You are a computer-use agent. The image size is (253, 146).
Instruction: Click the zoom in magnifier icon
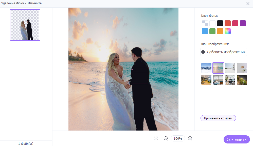pyautogui.click(x=190, y=138)
